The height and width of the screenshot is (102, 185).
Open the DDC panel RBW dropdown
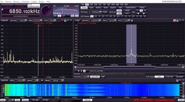pyautogui.click(x=41, y=21)
